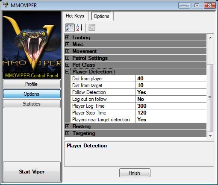The image size is (218, 185).
Task: Click the MMOVIPER title bar app icon
Action: click(x=6, y=5)
